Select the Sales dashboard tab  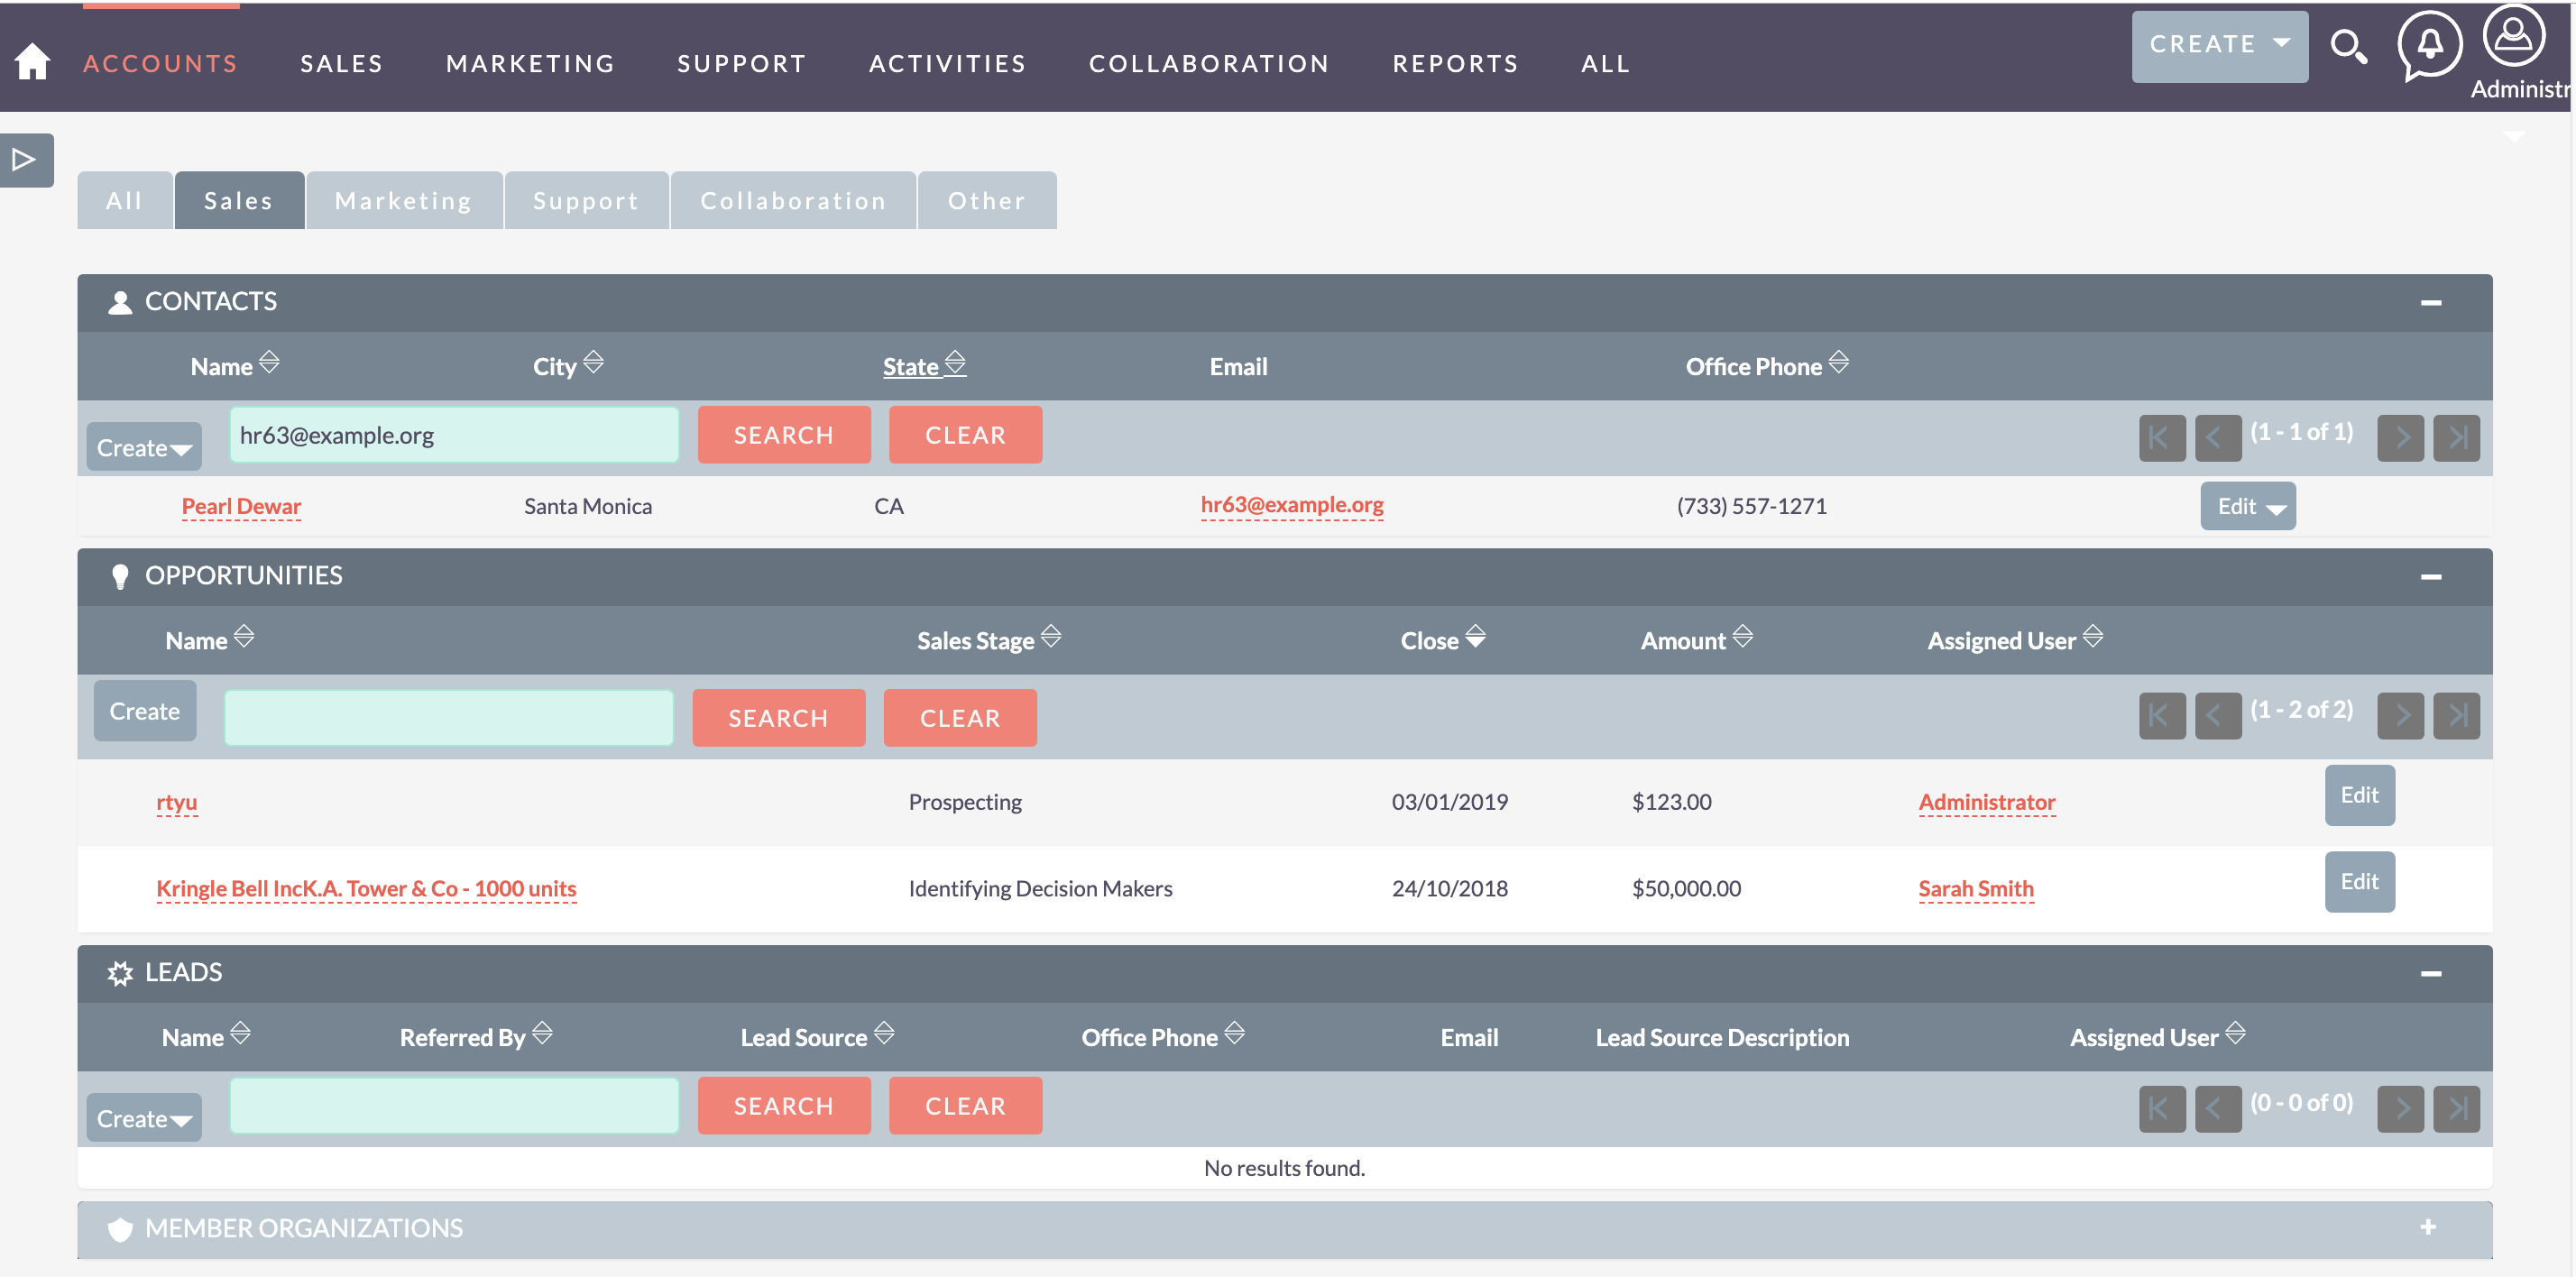pyautogui.click(x=238, y=200)
